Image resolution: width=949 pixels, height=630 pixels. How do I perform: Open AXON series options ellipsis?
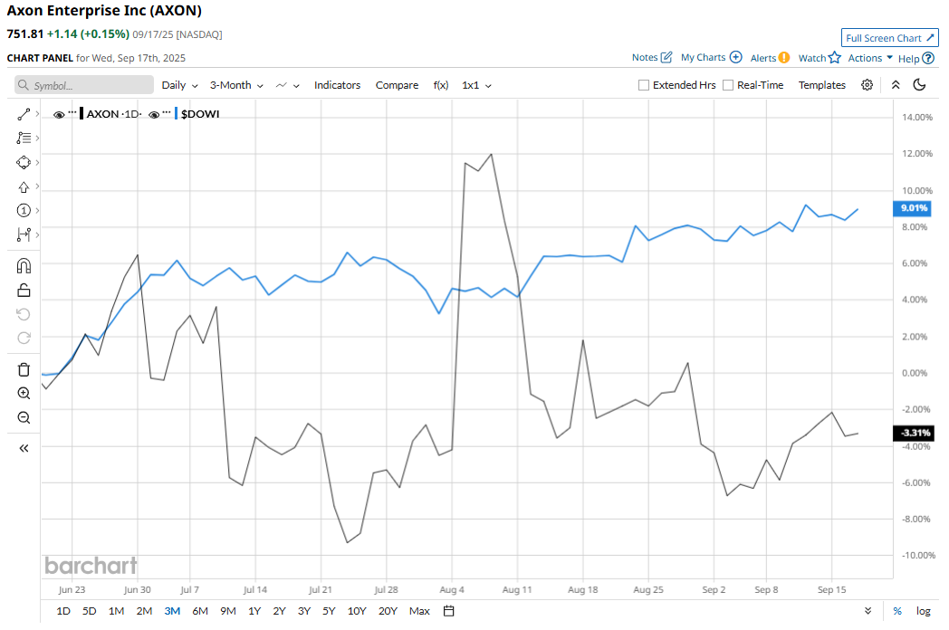coord(72,113)
